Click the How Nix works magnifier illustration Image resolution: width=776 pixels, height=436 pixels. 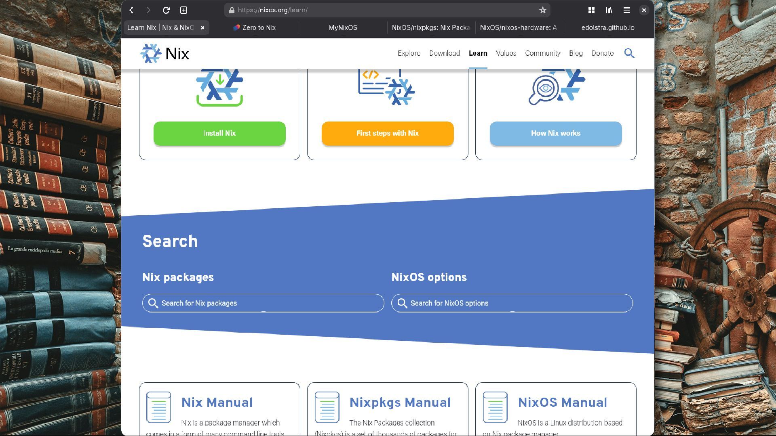(557, 87)
